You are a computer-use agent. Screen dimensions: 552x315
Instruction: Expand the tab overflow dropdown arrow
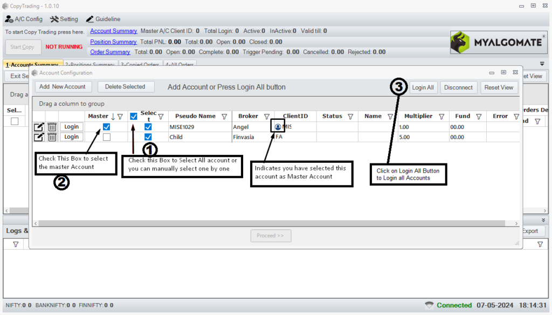(542, 64)
